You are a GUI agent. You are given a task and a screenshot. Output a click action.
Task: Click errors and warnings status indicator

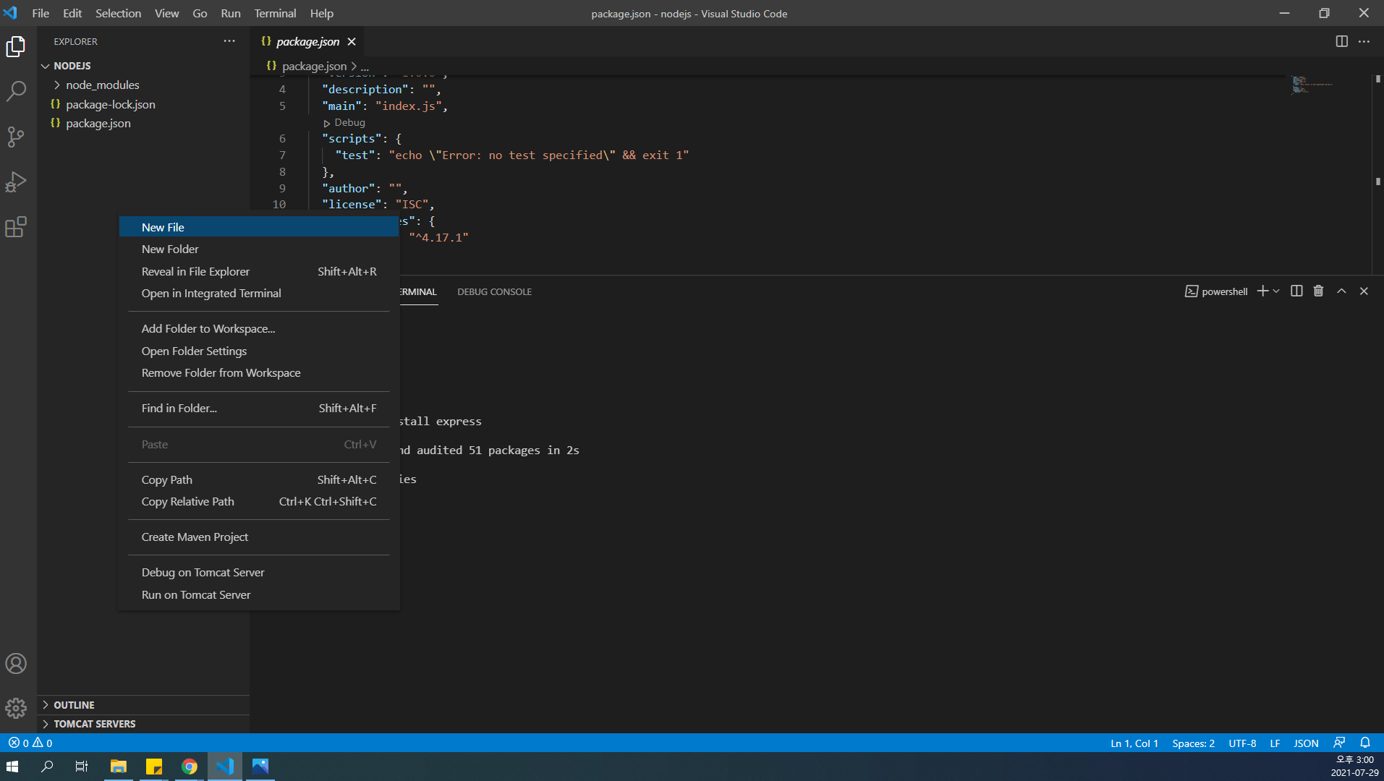30,743
